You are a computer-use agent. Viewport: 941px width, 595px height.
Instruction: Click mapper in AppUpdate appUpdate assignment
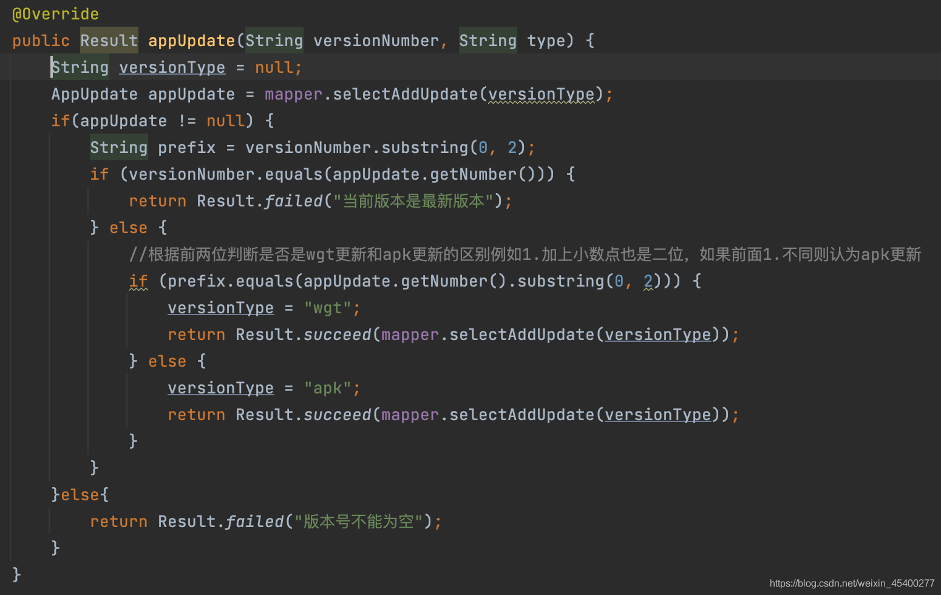pyautogui.click(x=293, y=94)
